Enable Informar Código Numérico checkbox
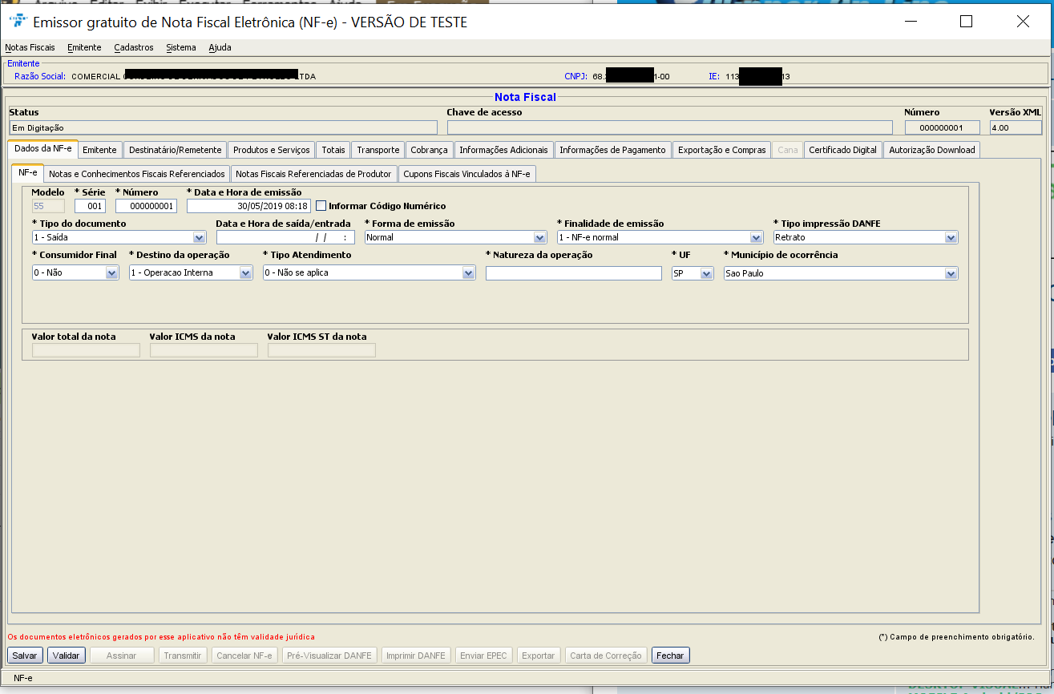This screenshot has height=694, width=1054. pos(321,206)
